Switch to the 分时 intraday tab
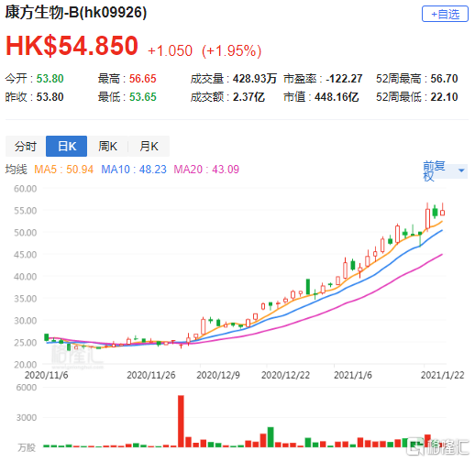The height and width of the screenshot is (462, 475). pos(26,146)
